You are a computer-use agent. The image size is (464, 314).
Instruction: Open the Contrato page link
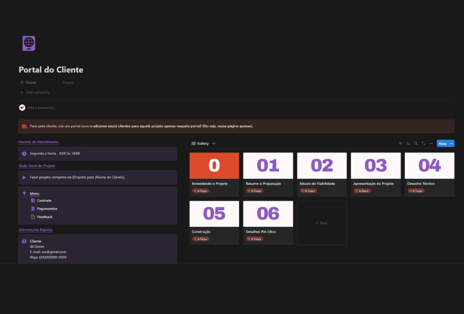point(44,201)
